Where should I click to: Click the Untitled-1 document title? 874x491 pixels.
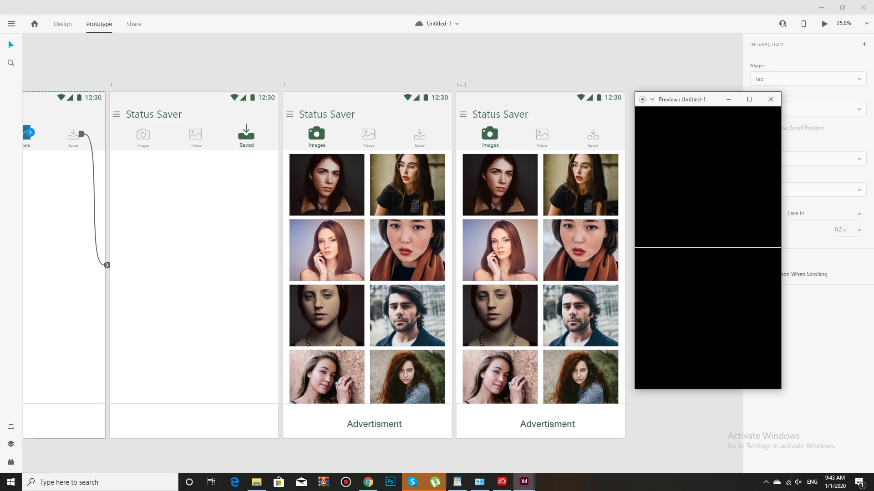438,24
